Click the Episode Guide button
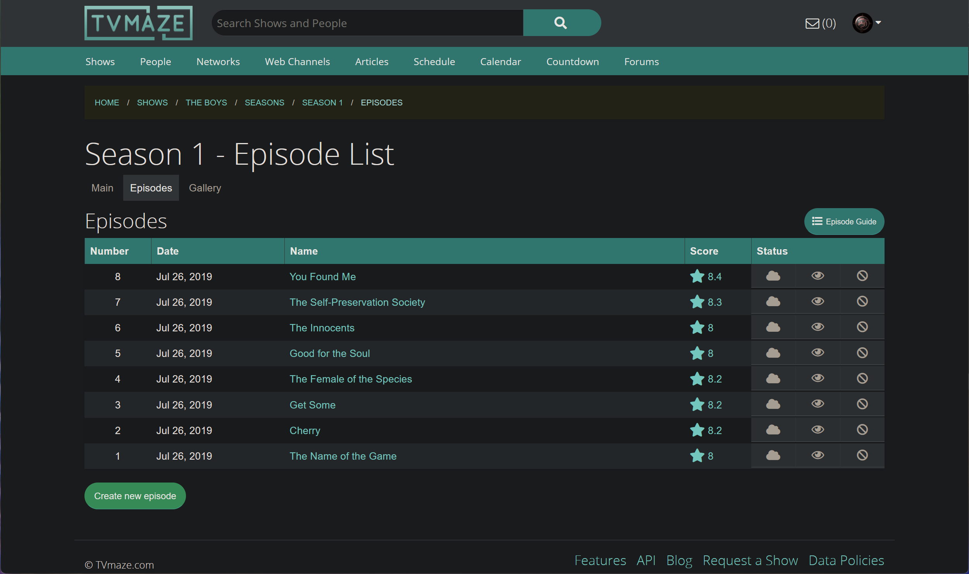 point(844,222)
